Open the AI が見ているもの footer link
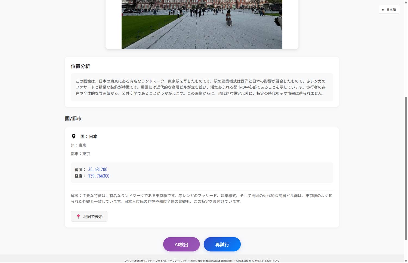408x263 pixels. click(262, 261)
